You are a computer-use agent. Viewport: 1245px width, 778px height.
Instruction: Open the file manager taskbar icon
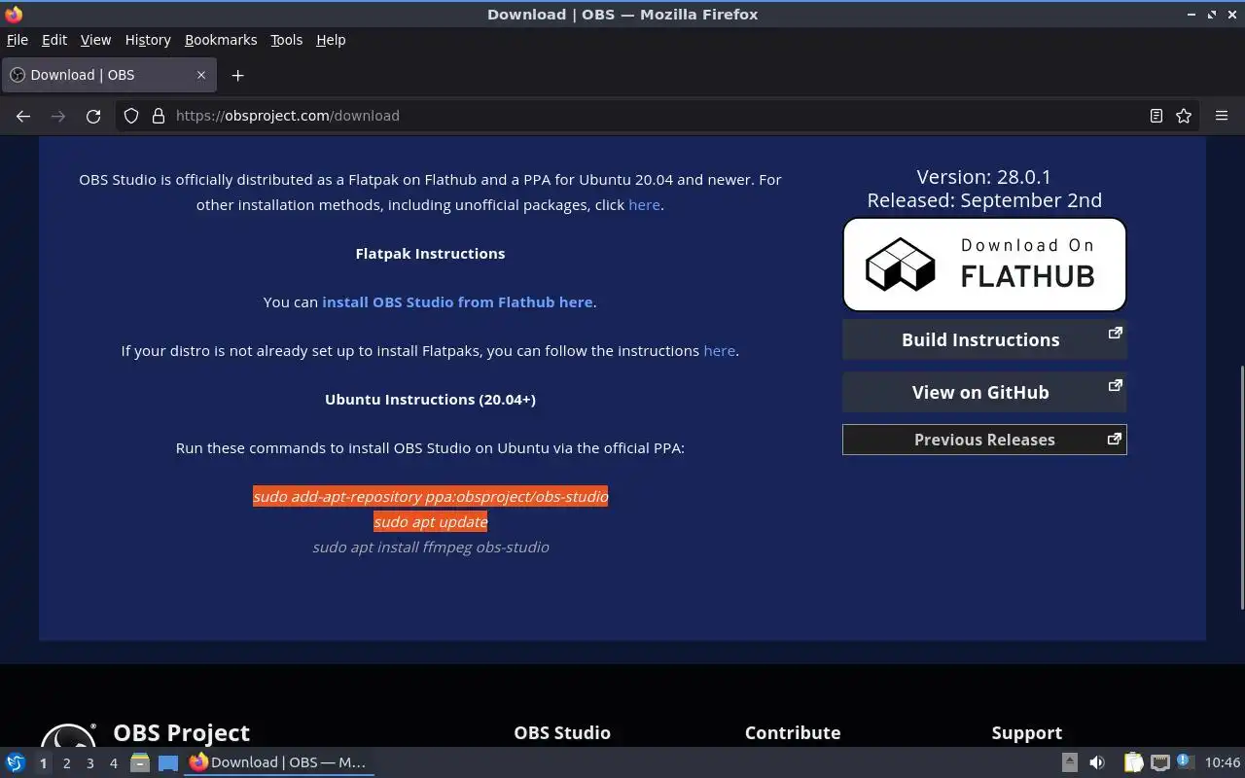[x=140, y=762]
